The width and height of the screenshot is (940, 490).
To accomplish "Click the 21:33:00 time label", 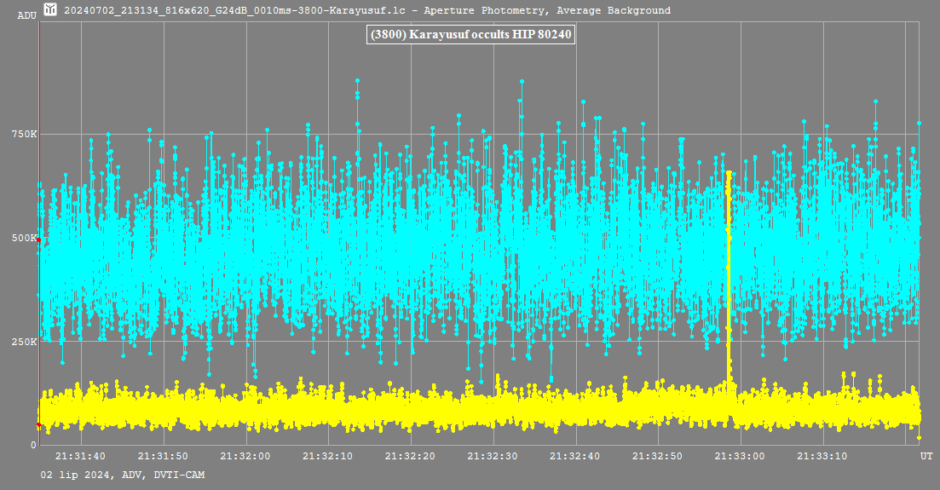I will [x=740, y=457].
